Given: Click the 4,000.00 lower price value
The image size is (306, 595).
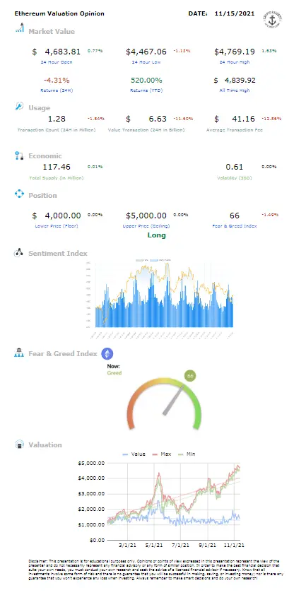Looking at the screenshot, I should click(63, 216).
